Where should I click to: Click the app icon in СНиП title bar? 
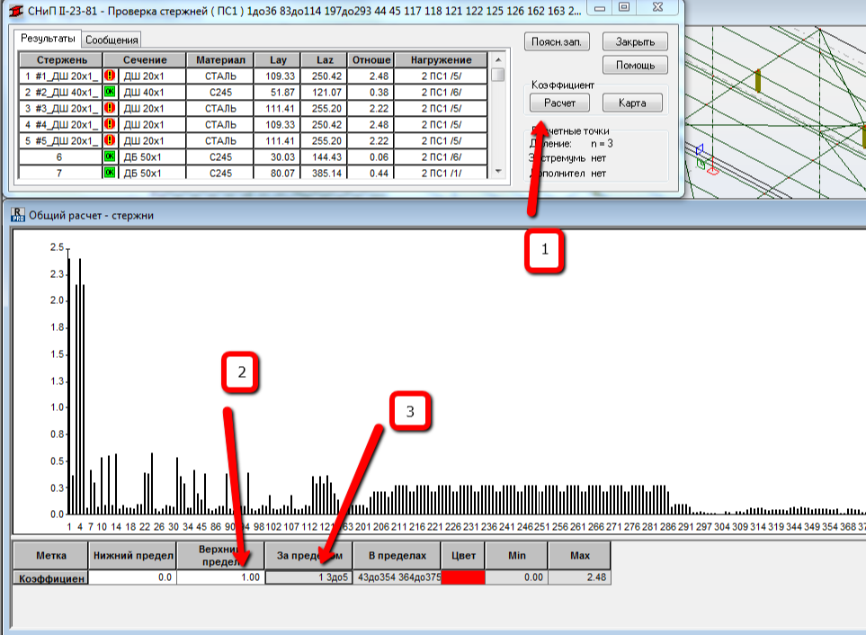(x=16, y=9)
